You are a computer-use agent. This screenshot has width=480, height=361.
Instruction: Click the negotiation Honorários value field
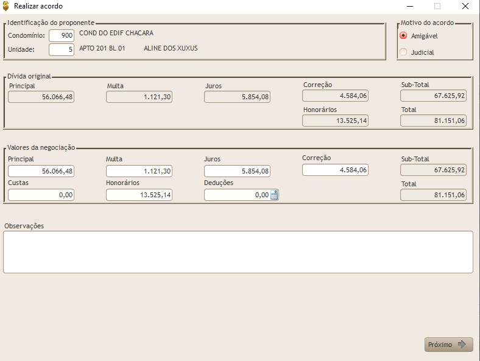pyautogui.click(x=139, y=195)
